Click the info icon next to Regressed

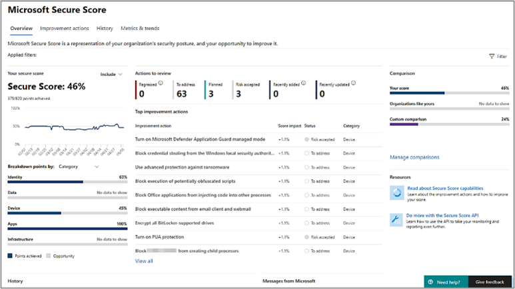tap(162, 83)
